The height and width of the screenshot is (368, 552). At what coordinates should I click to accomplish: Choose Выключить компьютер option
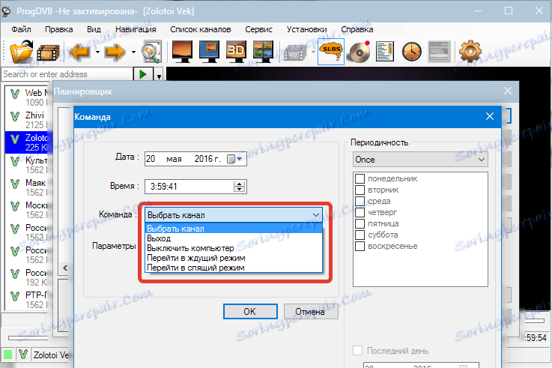tap(234, 248)
